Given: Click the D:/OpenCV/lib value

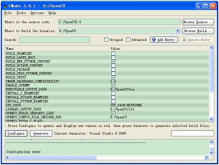Looking at the screenshot, I should (x=122, y=109).
